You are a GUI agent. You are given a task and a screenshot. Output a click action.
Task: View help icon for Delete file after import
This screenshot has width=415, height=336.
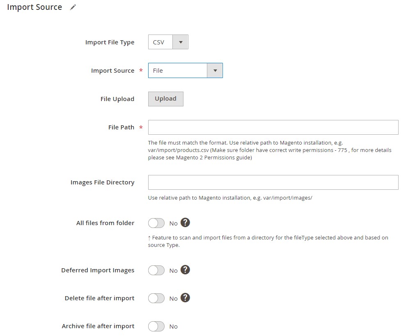coord(185,298)
